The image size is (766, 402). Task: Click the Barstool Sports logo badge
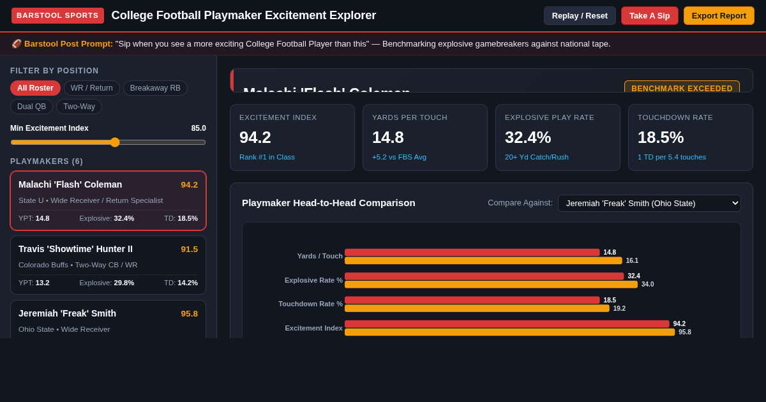click(x=57, y=15)
